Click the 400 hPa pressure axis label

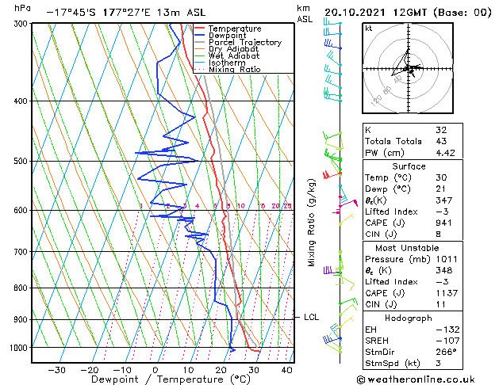coord(22,101)
